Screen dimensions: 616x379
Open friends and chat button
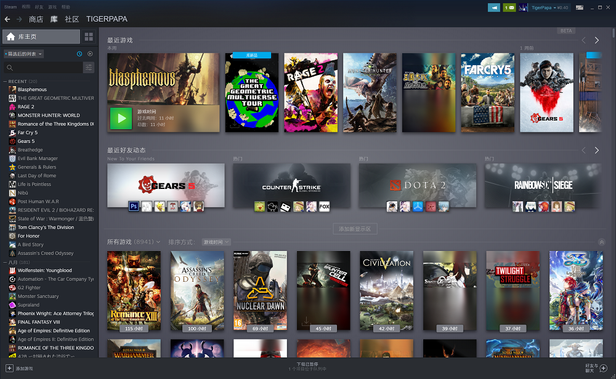pos(596,368)
